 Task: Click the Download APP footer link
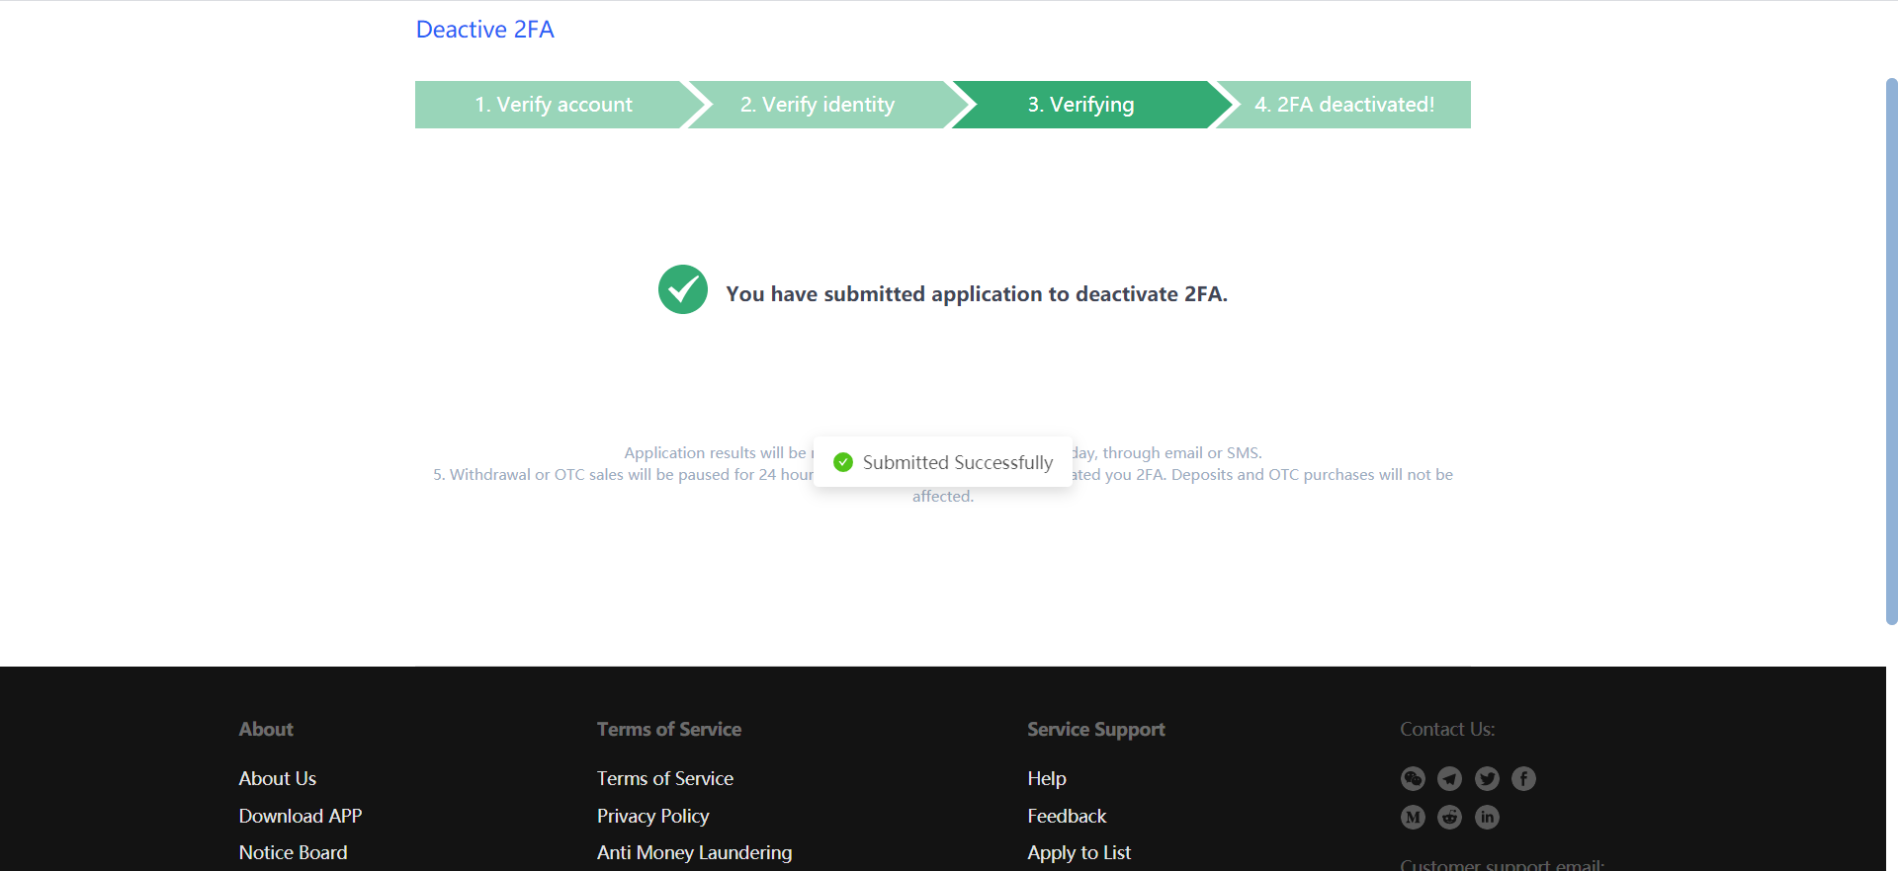301,816
